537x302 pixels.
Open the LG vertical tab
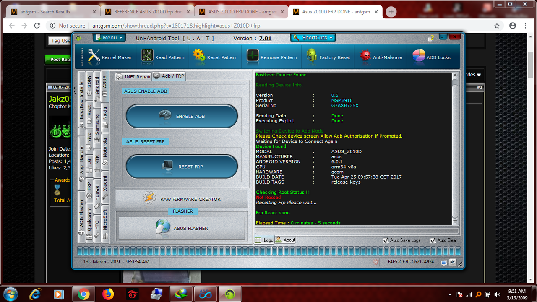89,166
